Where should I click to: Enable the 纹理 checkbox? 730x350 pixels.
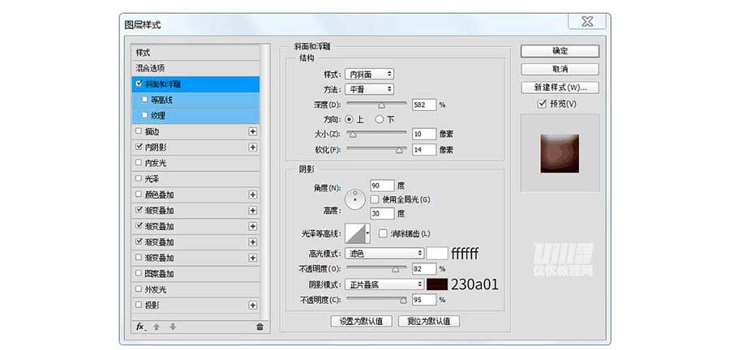point(145,115)
